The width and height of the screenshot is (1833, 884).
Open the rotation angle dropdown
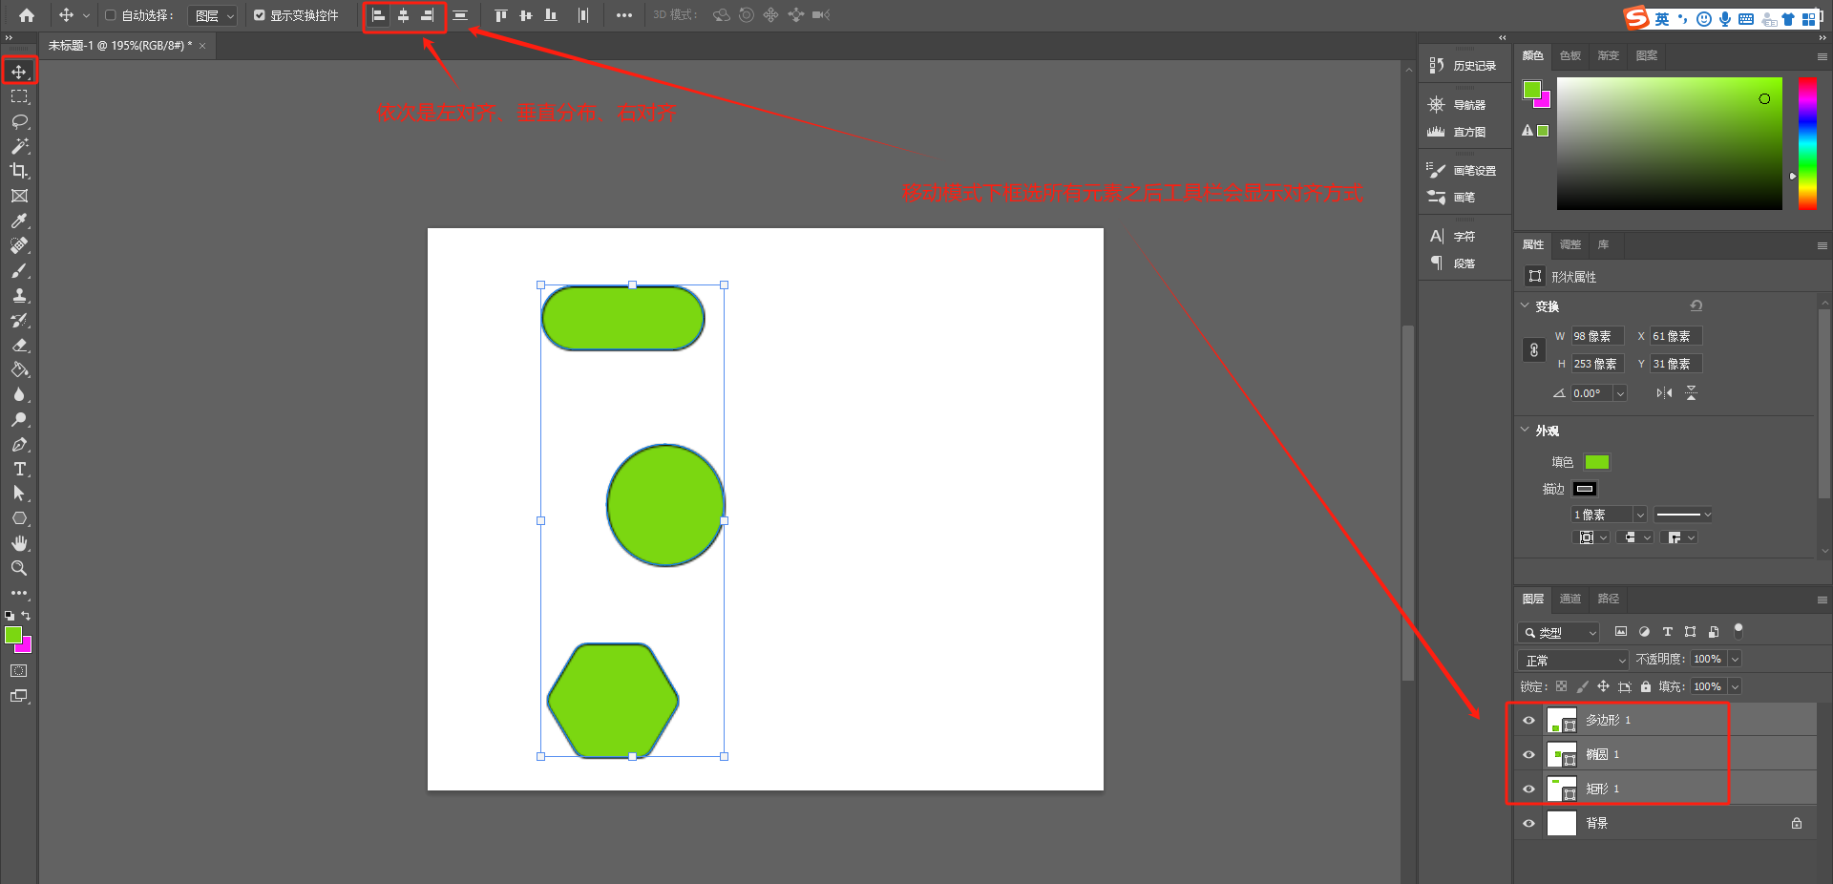coord(1620,393)
